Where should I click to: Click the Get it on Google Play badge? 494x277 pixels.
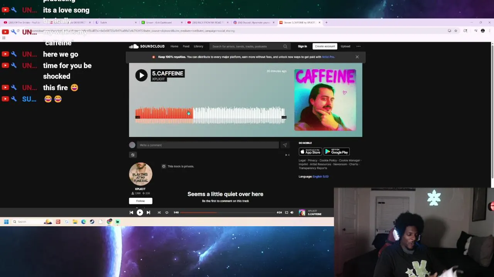click(x=337, y=152)
